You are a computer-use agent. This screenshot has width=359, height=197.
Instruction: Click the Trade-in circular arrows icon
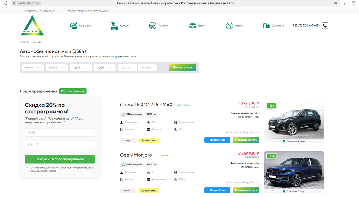153,25
